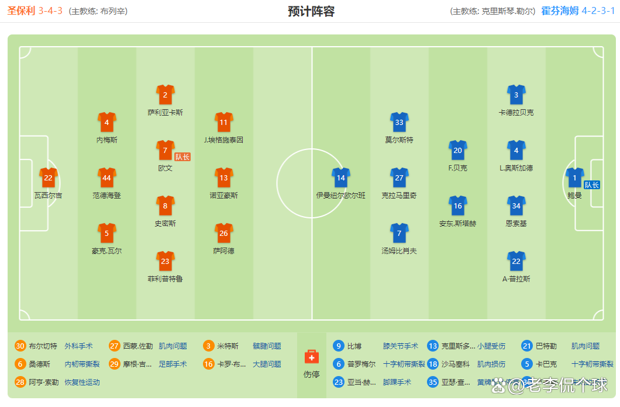
Task: Select F.贝克's number 20 jersey
Action: click(x=457, y=150)
